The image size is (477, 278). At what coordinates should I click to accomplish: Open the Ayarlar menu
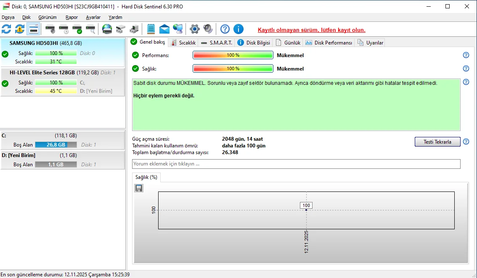pos(93,17)
